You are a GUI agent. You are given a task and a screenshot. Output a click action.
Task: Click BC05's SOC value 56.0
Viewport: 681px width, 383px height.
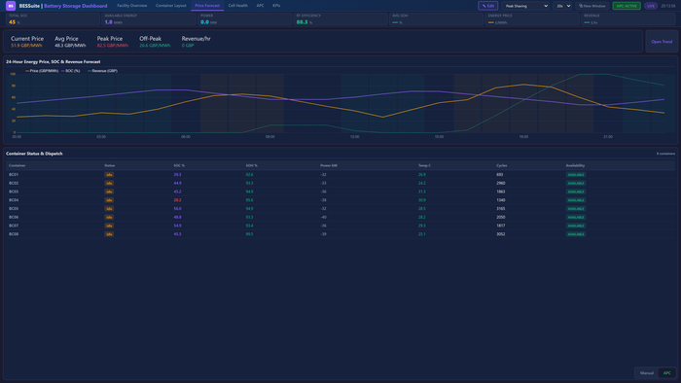pos(177,209)
